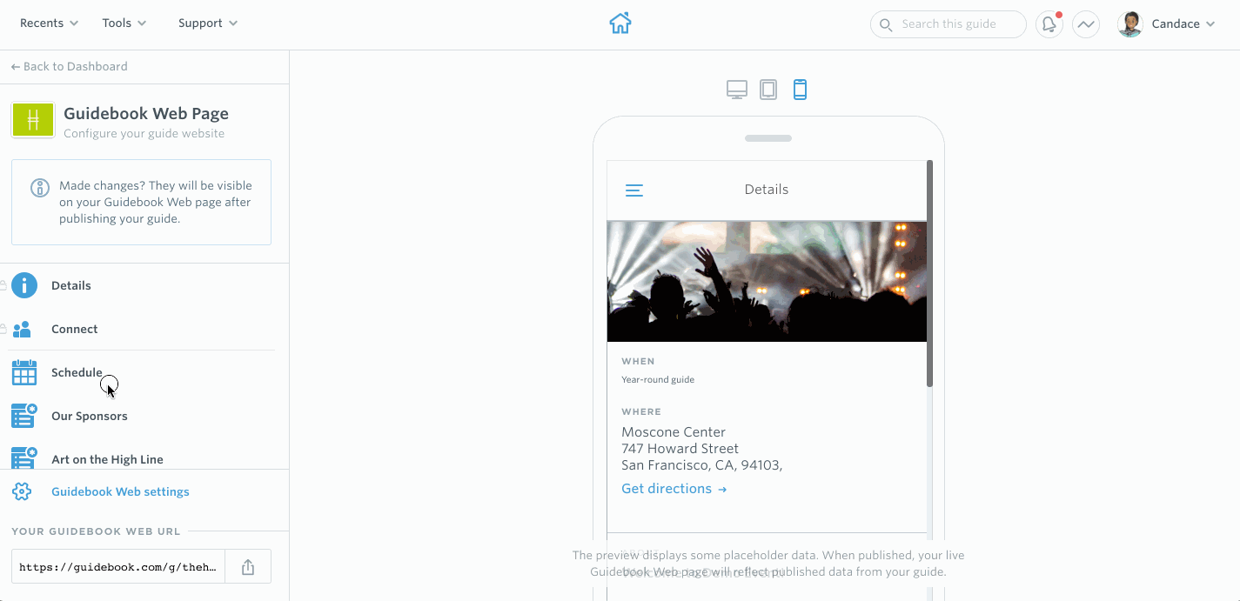The width and height of the screenshot is (1240, 601).
Task: Click the Connect people icon
Action: pos(24,329)
